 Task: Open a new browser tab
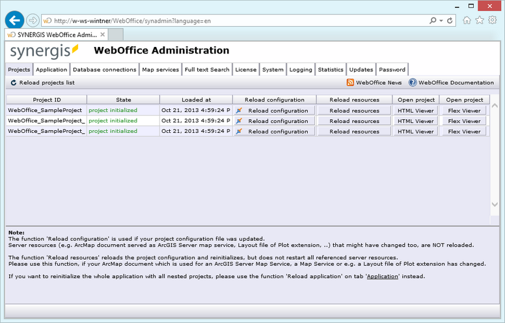tap(116, 35)
